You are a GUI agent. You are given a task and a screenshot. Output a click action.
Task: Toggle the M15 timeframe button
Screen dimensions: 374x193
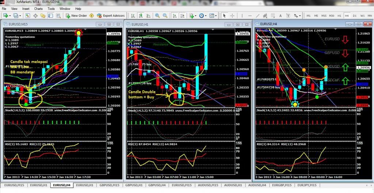pos(324,16)
